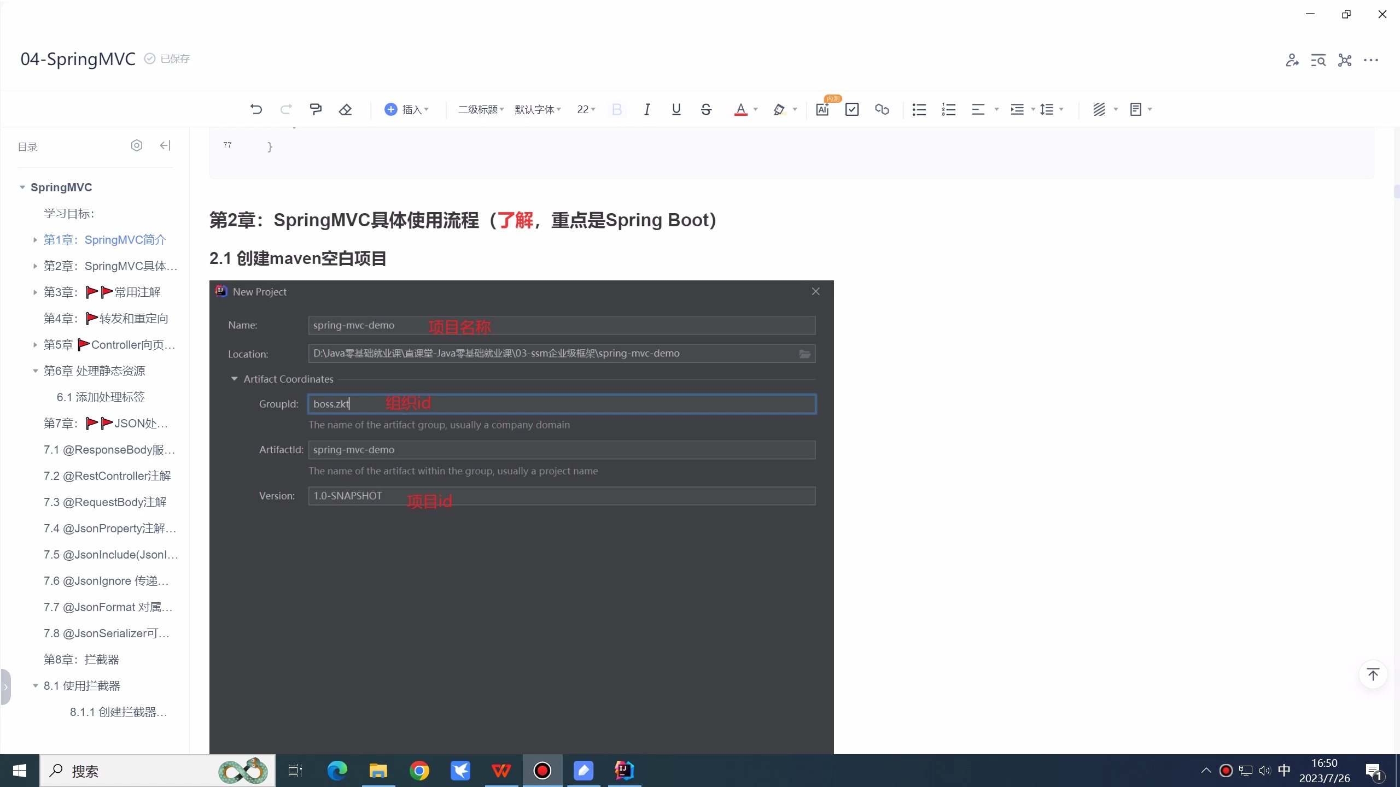The height and width of the screenshot is (787, 1400).
Task: Toggle strikethrough formatting
Action: click(x=705, y=109)
